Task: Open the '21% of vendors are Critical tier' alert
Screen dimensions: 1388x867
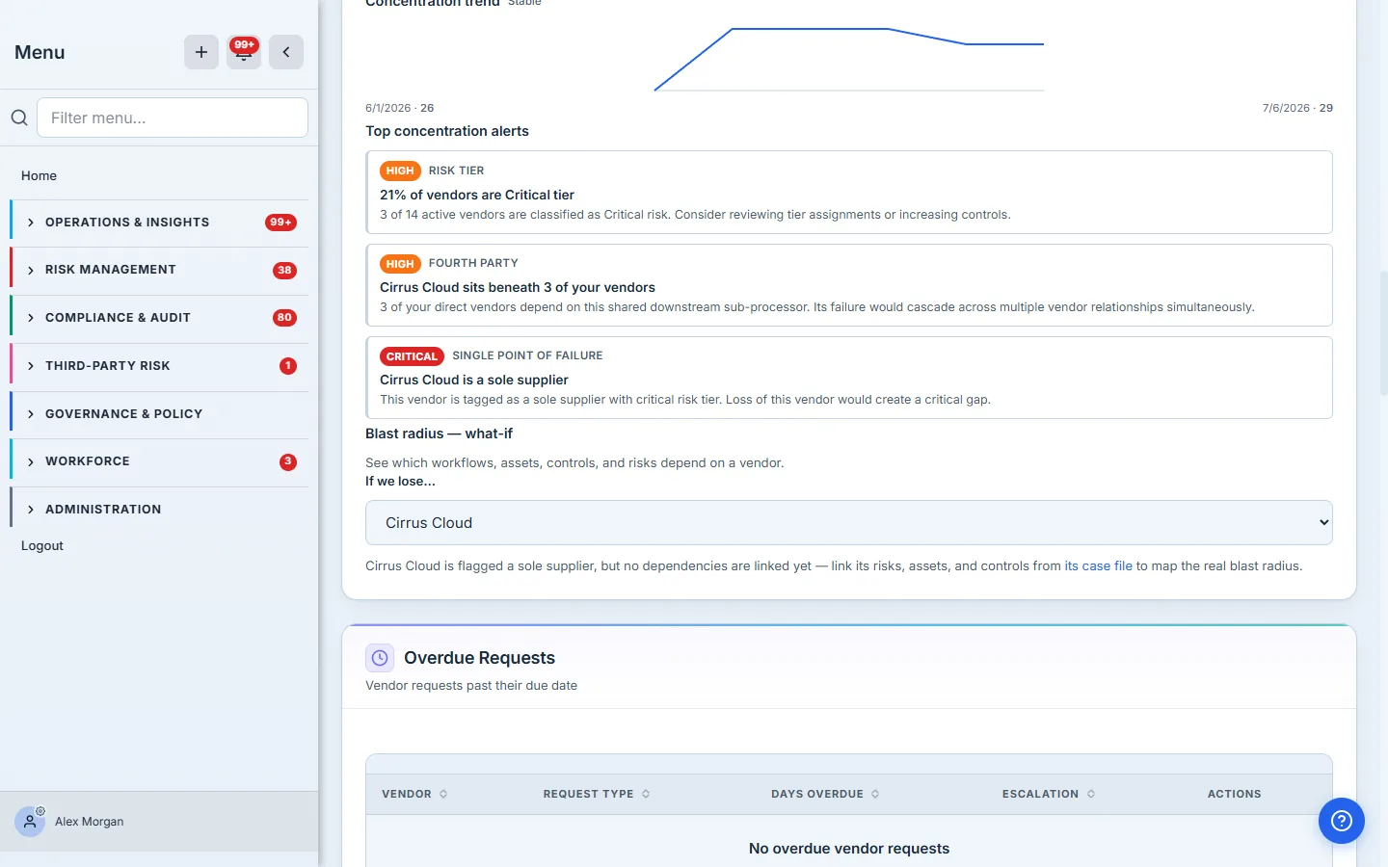Action: pos(849,193)
